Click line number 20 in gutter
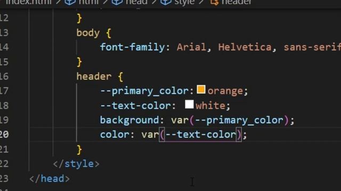Screen dimensions: 341x191 coord(4,134)
